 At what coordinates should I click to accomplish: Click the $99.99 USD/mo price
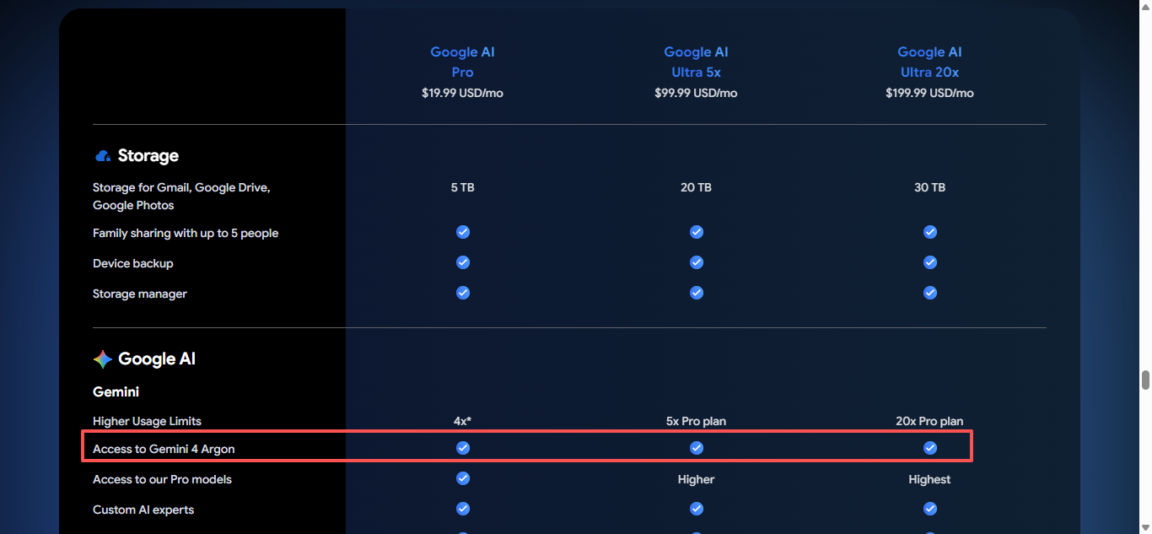point(697,93)
